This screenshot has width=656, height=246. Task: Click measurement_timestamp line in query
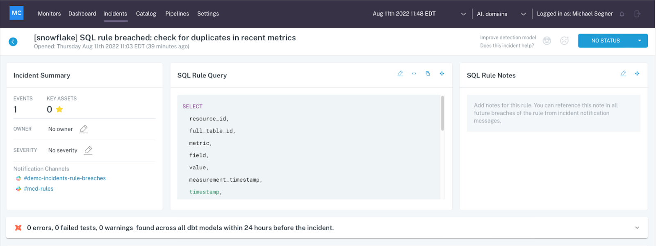click(x=225, y=180)
